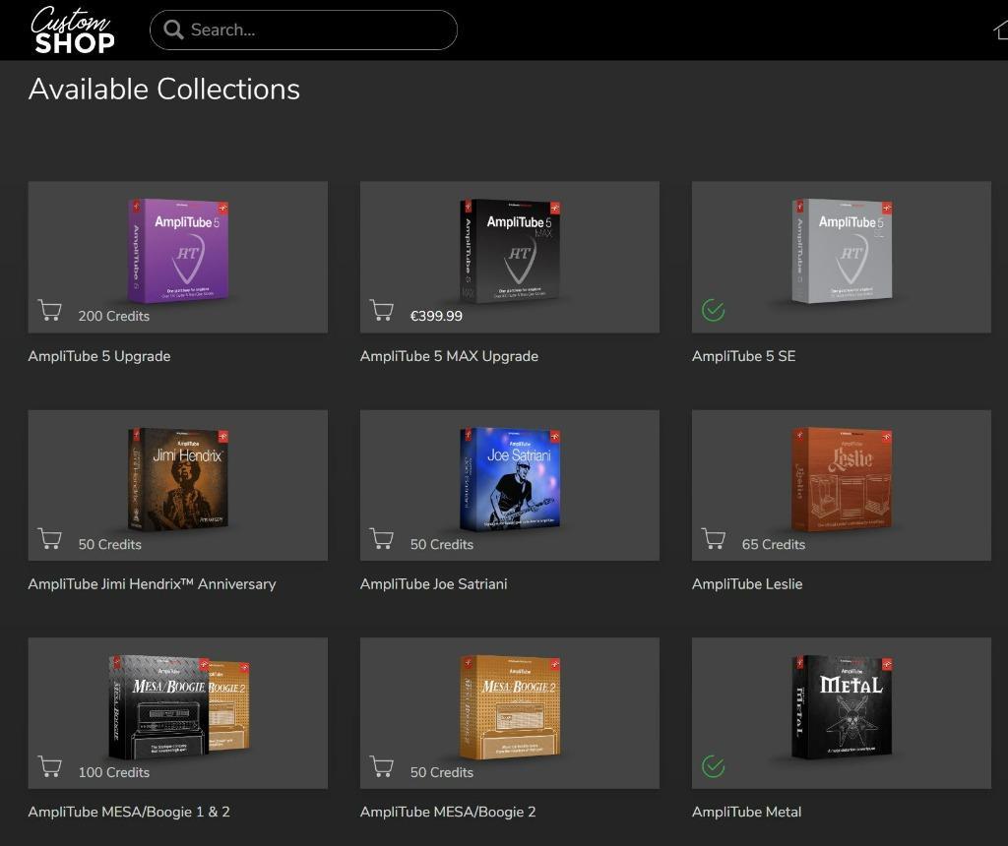
Task: Click AmpliTube Jimi Hendrix Anniversary title
Action: tap(152, 584)
